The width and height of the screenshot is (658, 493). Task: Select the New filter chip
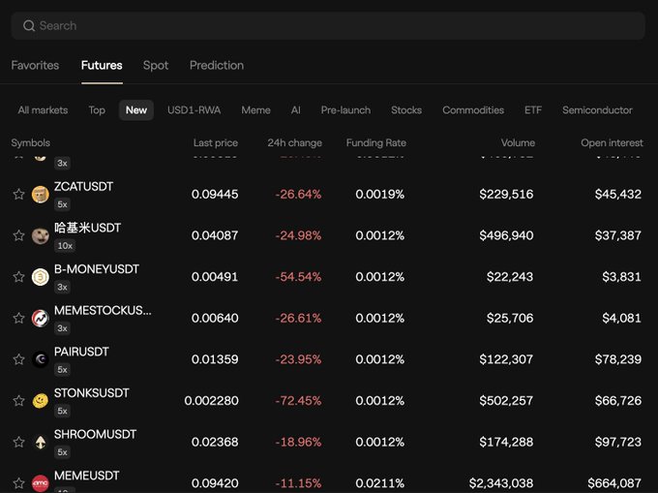pyautogui.click(x=136, y=110)
